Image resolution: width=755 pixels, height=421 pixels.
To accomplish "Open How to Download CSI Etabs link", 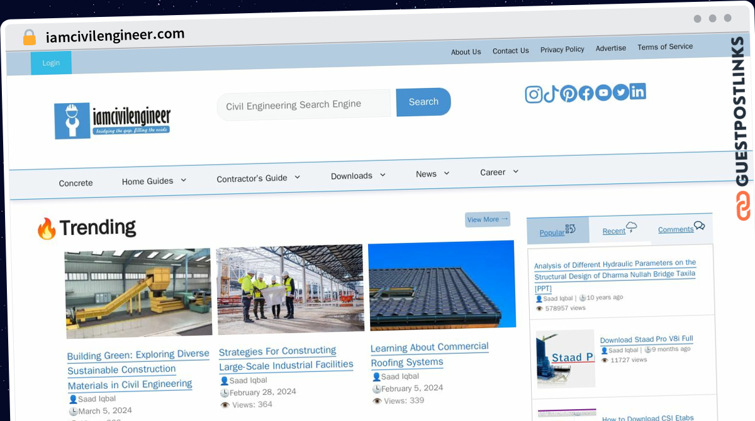I will (x=648, y=418).
